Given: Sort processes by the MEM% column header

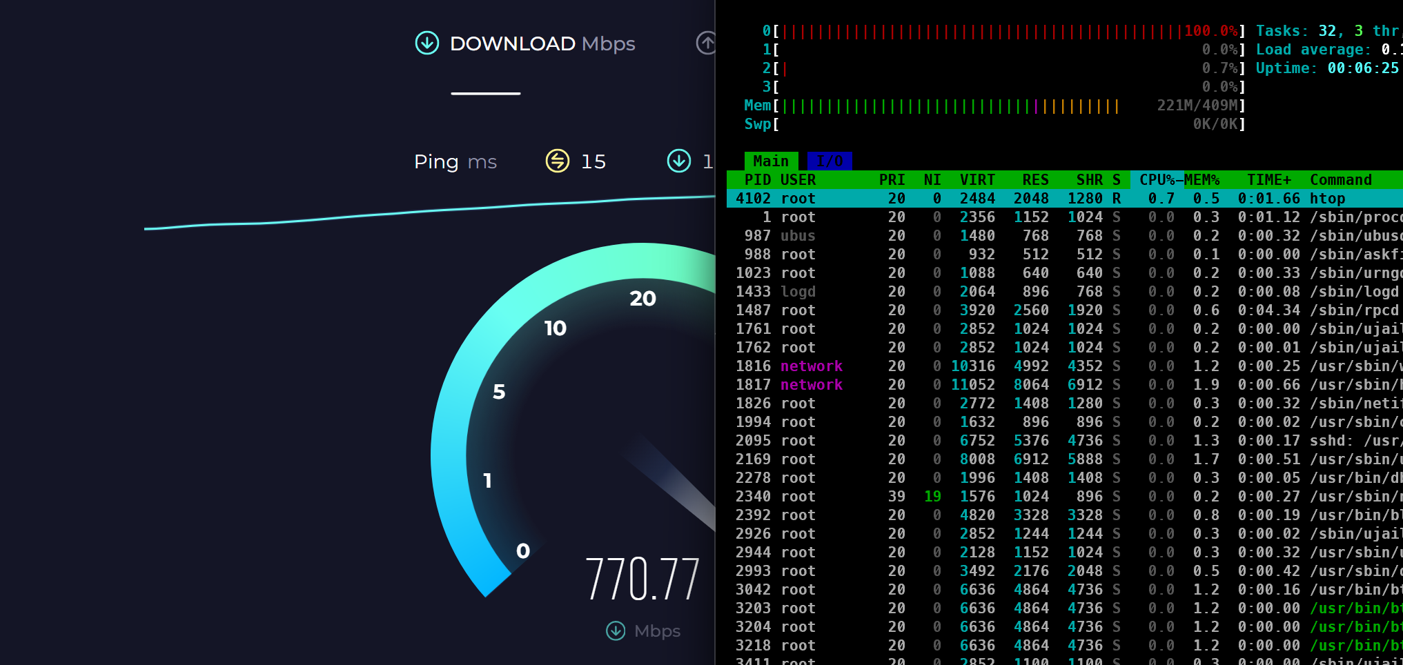Looking at the screenshot, I should (1202, 179).
